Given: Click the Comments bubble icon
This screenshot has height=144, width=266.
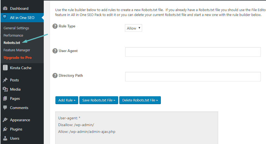Looking at the screenshot, I should coord(5,108).
